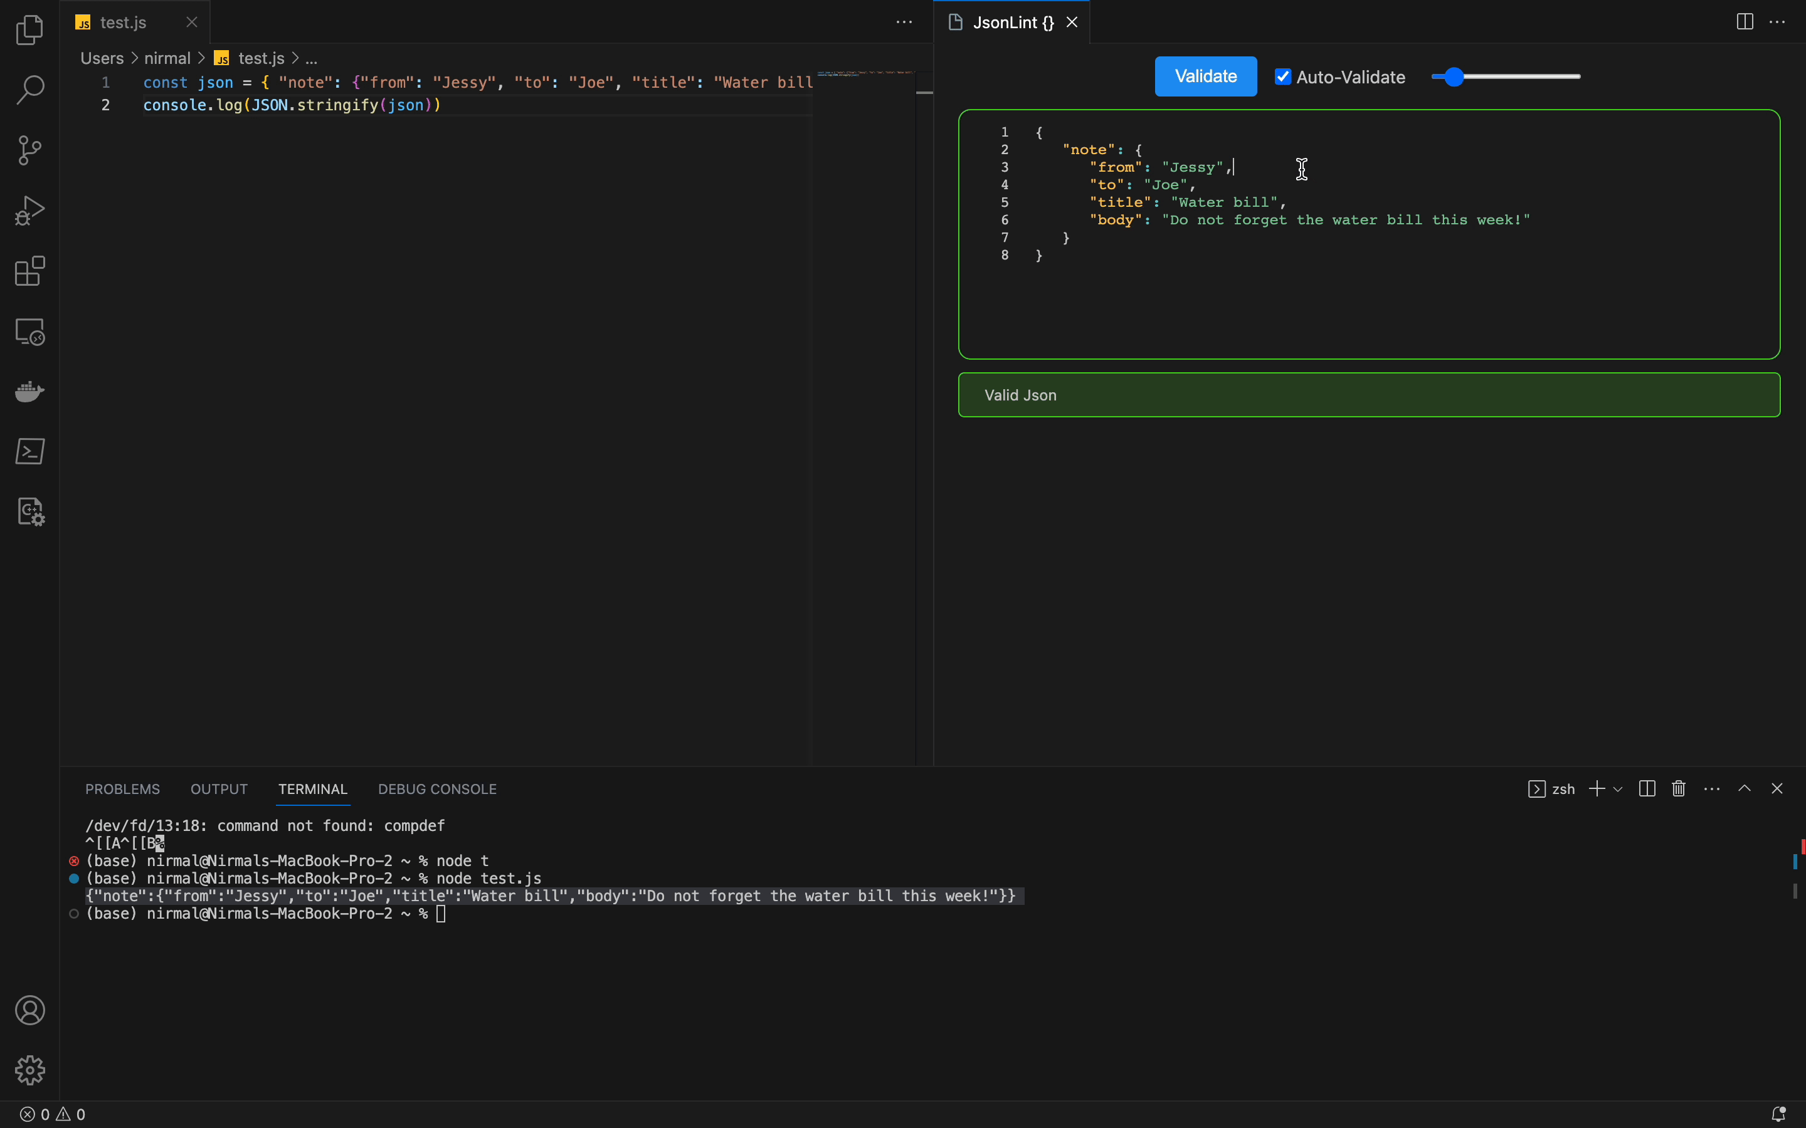Open the editor More Actions ellipsis beside test.js
Viewport: 1806px width, 1128px height.
coord(904,23)
